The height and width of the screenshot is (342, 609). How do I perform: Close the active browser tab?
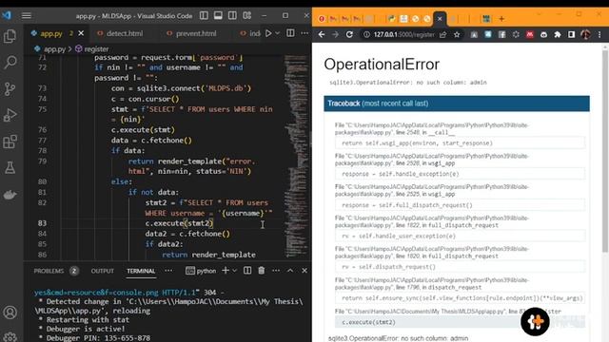point(440,18)
